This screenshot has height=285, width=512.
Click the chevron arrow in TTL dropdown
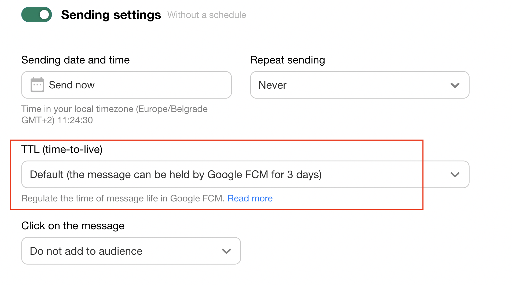click(455, 175)
